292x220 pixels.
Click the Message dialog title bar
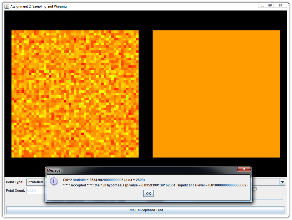tap(140, 170)
